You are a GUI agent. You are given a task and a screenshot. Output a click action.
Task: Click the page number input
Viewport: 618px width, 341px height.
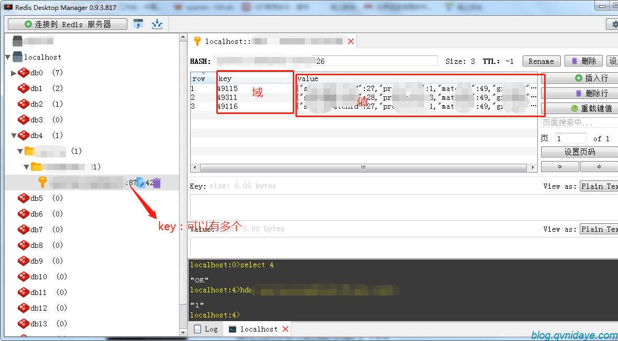click(x=570, y=138)
